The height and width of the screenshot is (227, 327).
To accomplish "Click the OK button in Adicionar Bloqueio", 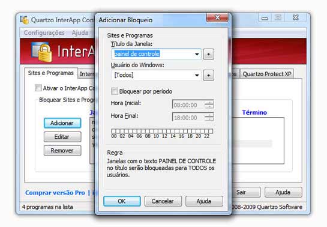I will pyautogui.click(x=122, y=201).
